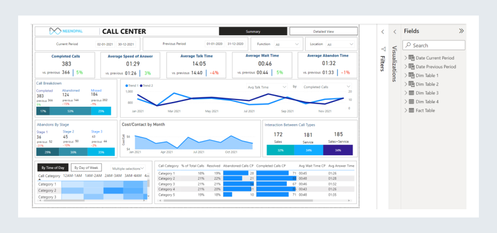Click the % of Total Calls column header
Viewport: 497px width, 233px height.
(193, 166)
